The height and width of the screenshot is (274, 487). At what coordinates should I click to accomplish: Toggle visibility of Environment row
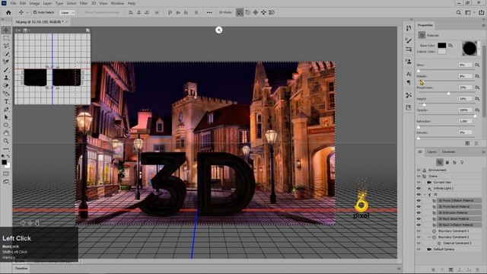tap(419, 170)
